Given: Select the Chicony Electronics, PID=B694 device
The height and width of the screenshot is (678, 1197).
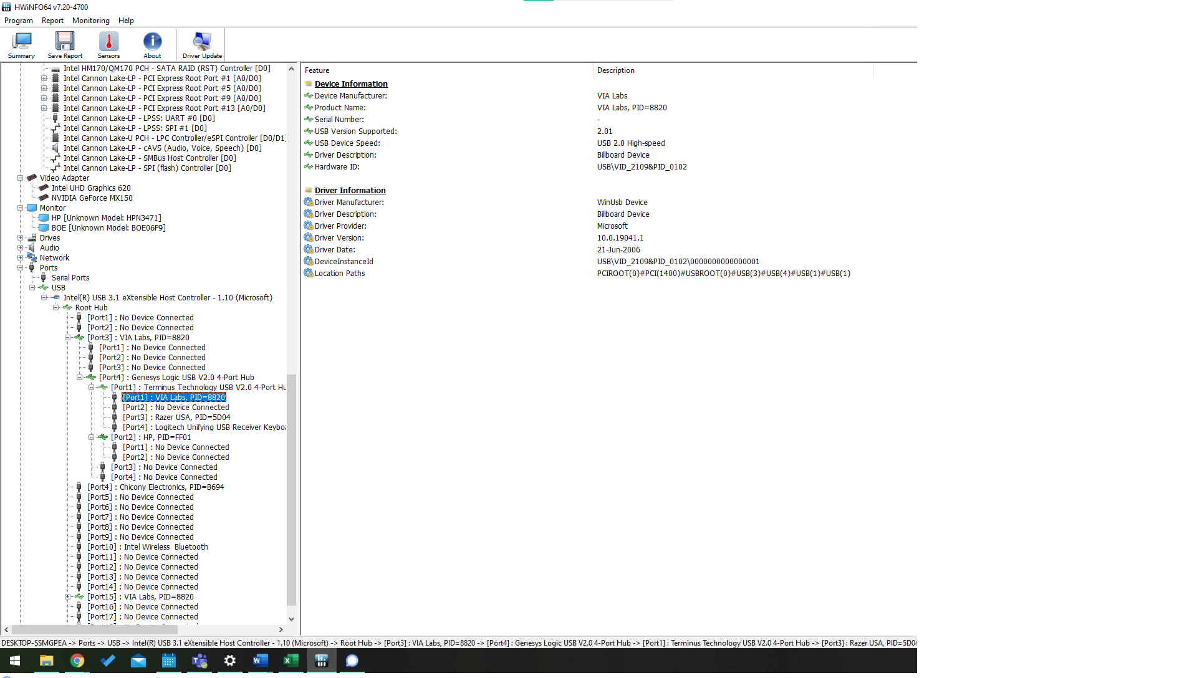Looking at the screenshot, I should pos(156,487).
